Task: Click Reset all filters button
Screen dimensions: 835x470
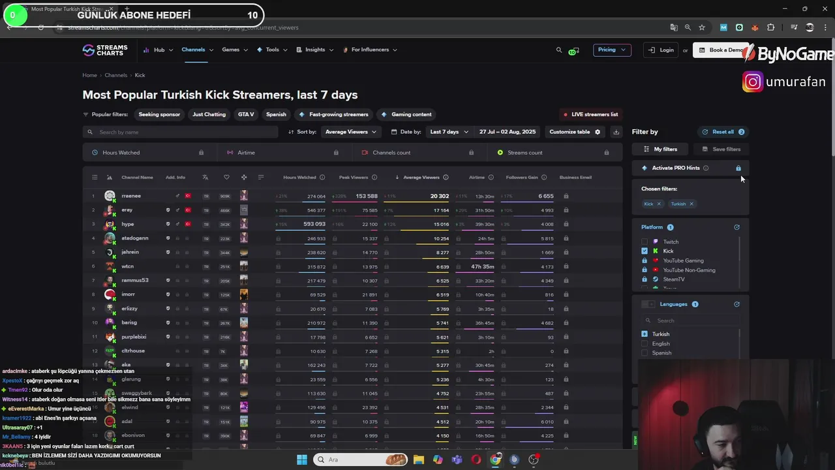Action: click(x=723, y=132)
